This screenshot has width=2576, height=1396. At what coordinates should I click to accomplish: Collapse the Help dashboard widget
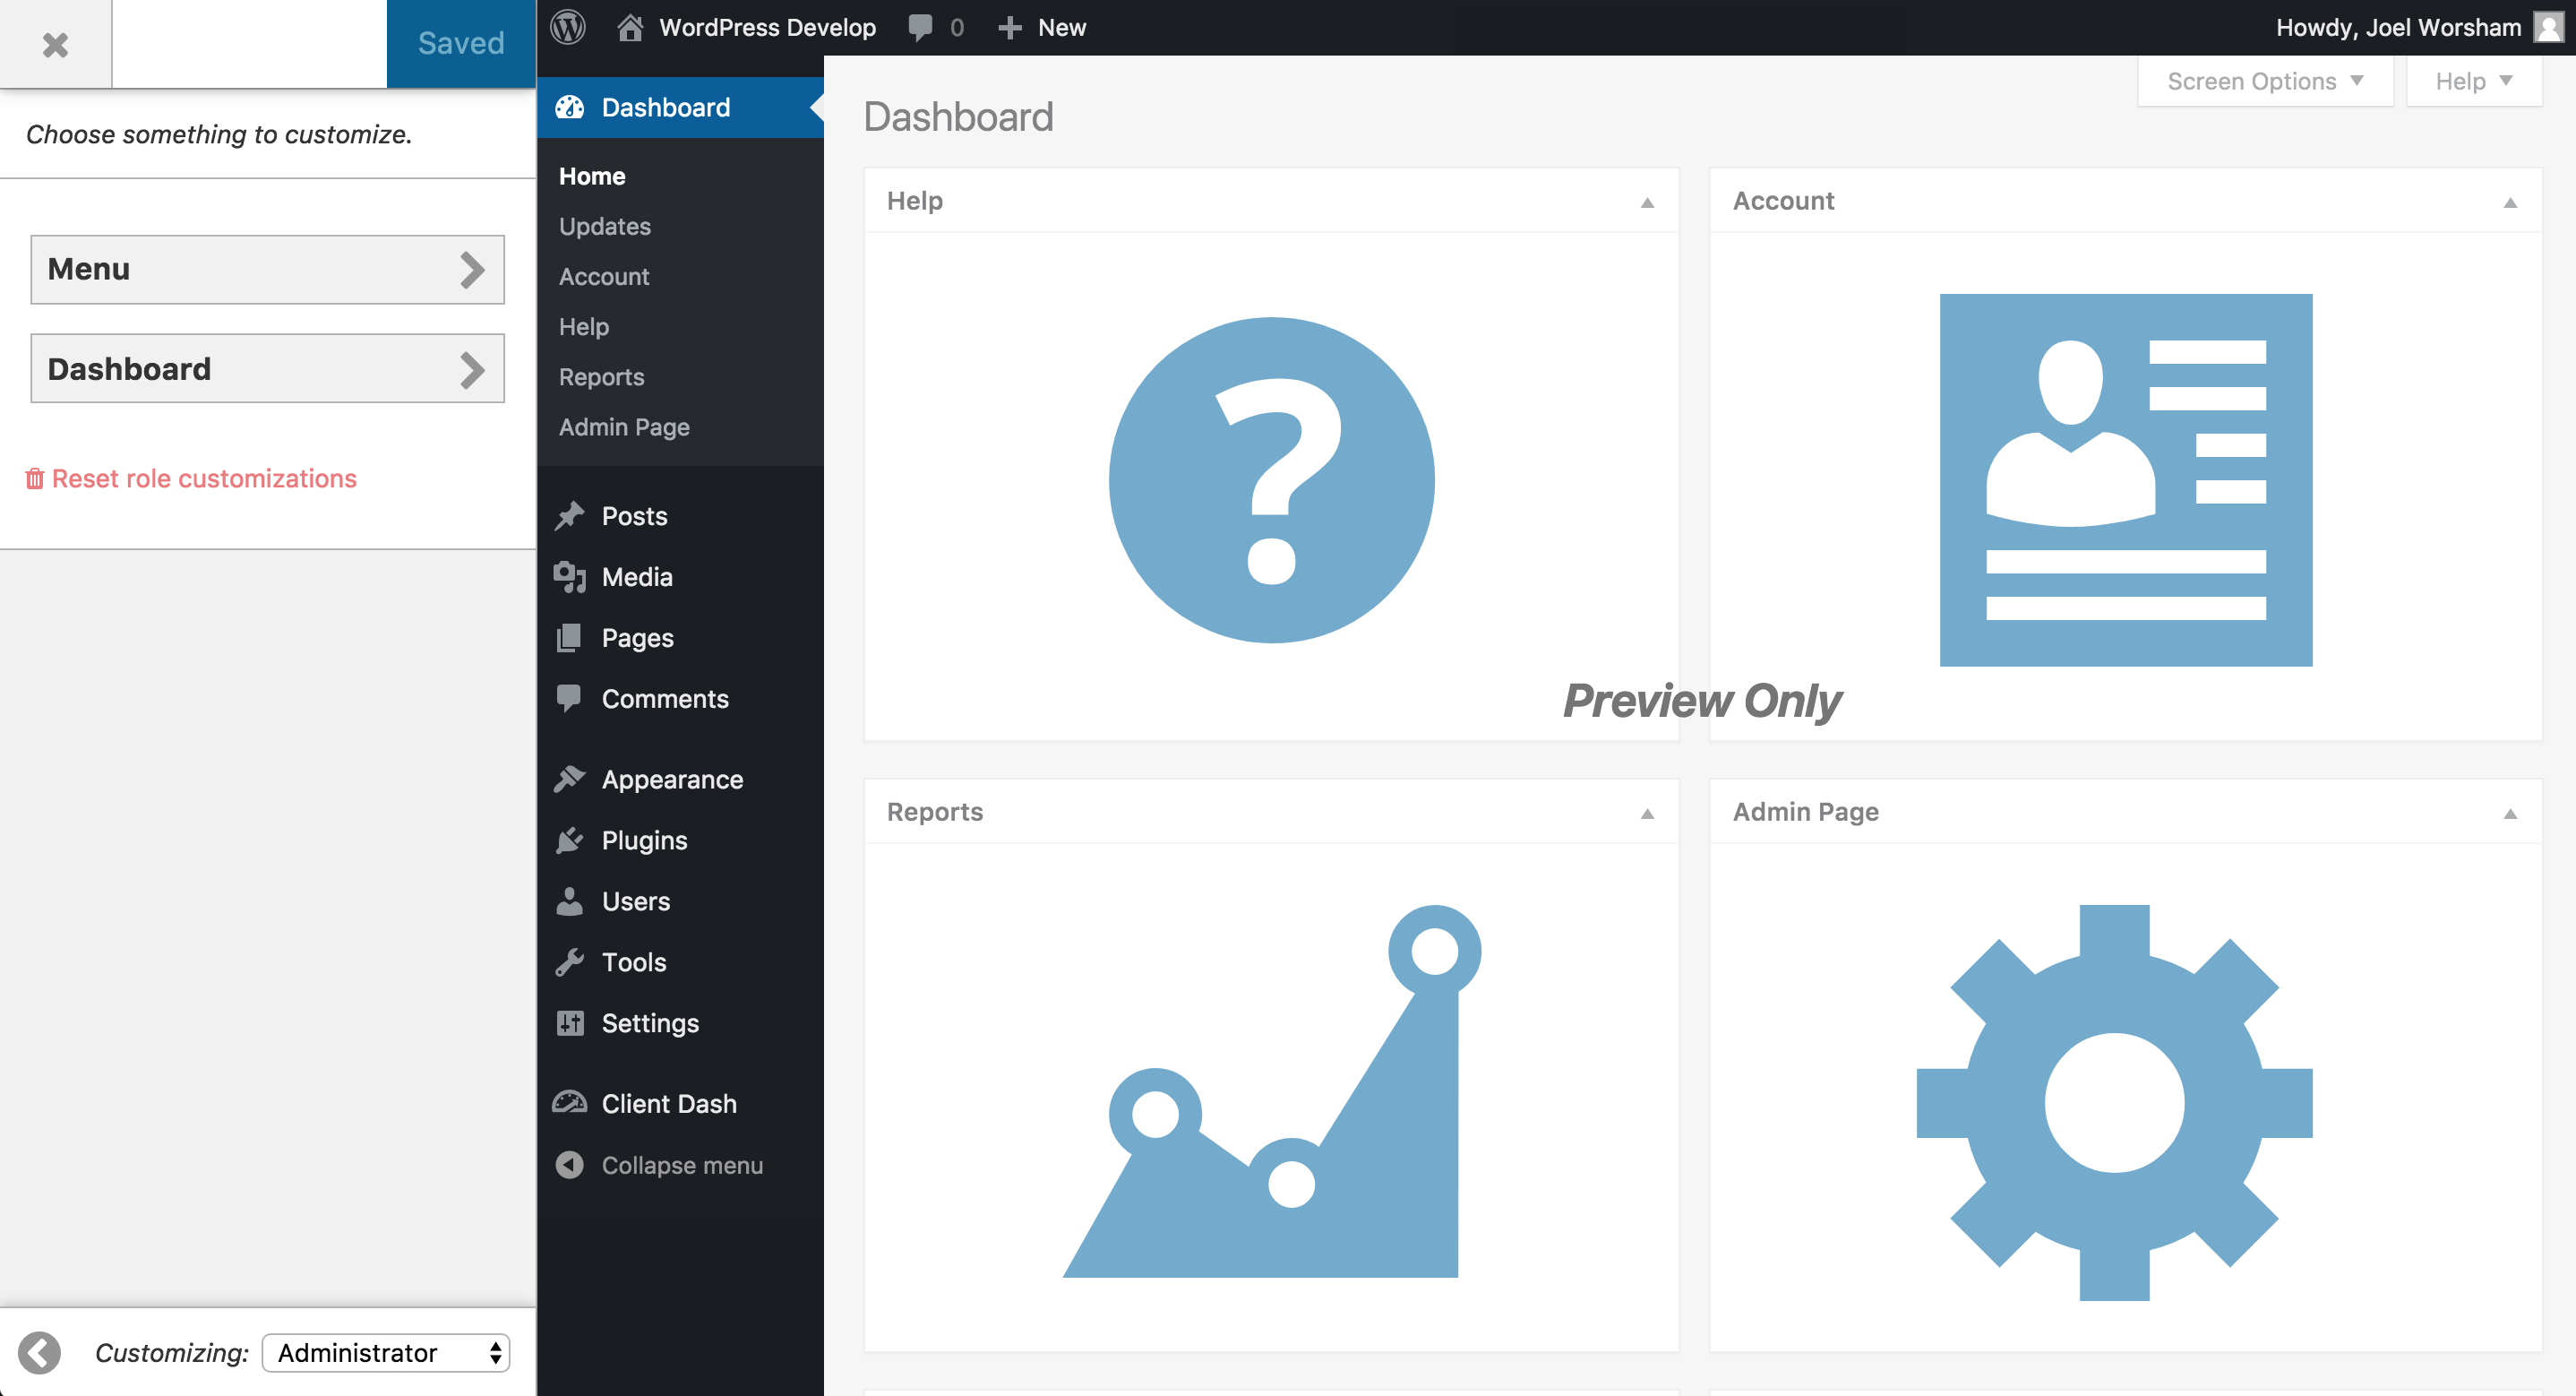click(x=1646, y=201)
